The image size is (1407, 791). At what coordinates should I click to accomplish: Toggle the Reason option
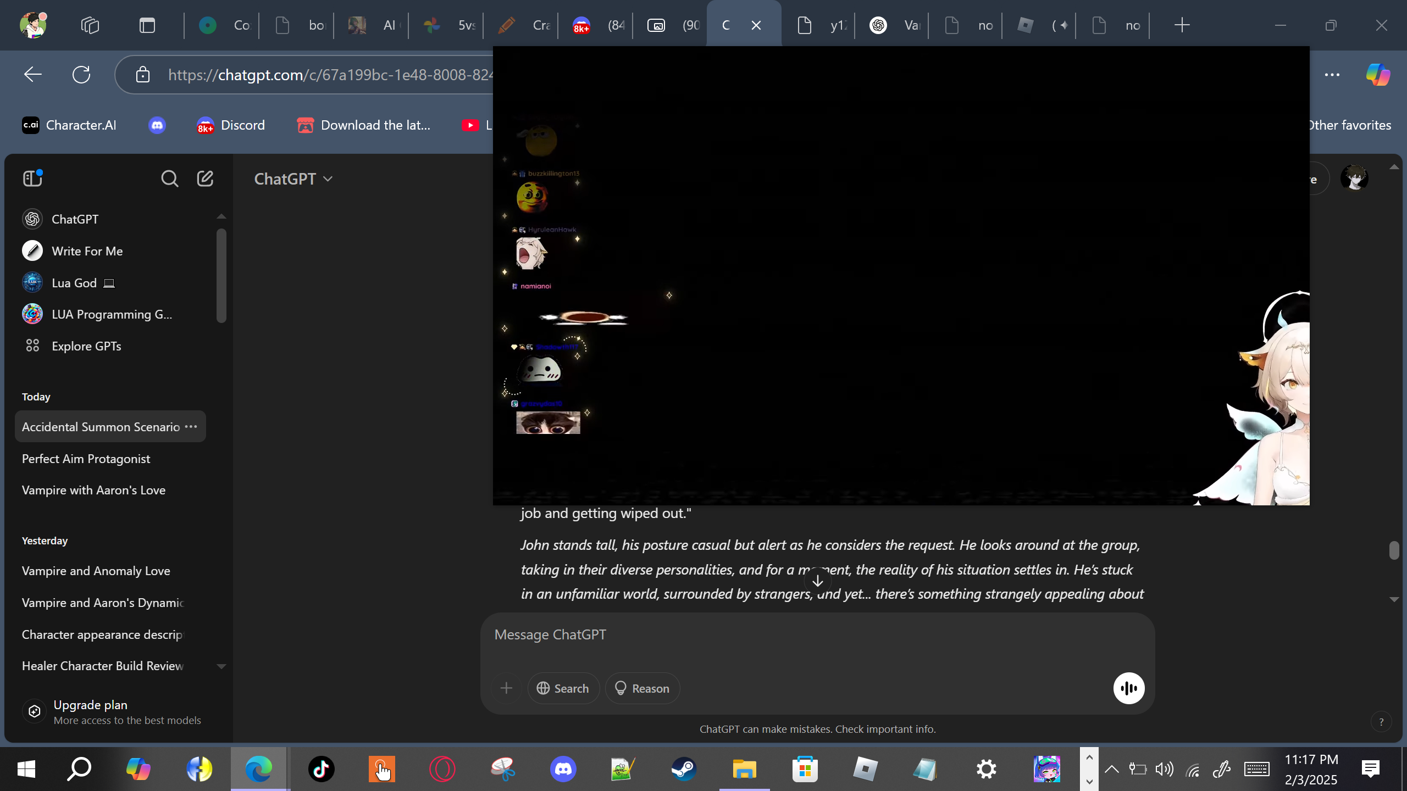642,688
